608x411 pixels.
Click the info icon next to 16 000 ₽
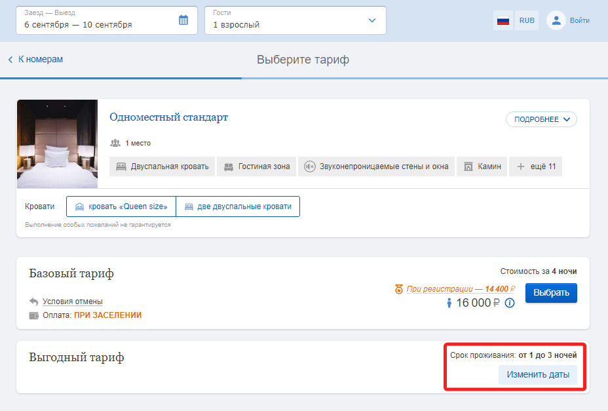click(x=510, y=303)
